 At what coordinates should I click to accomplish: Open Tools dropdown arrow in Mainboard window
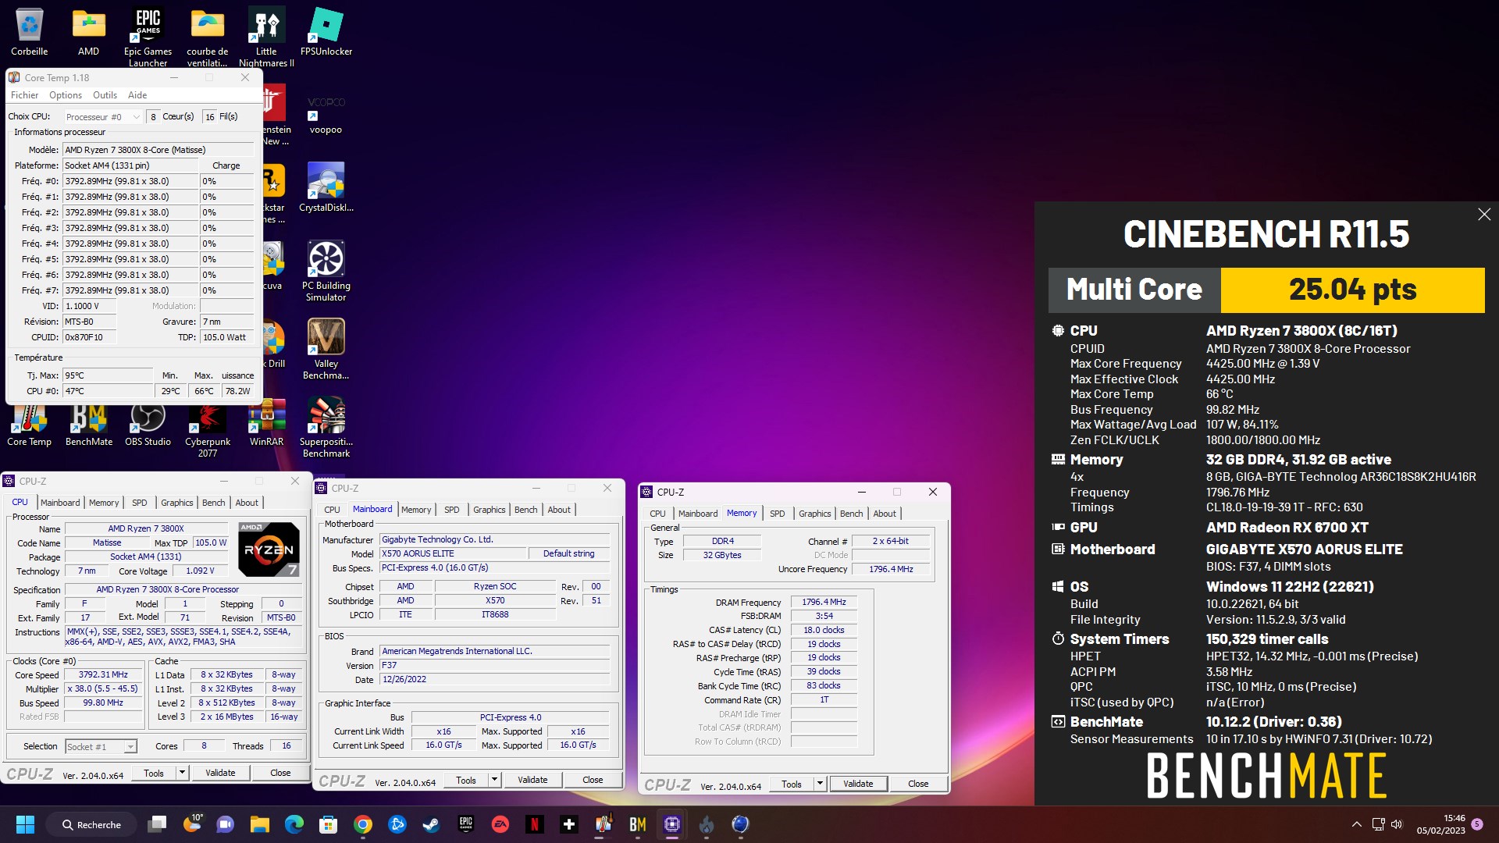click(x=494, y=780)
